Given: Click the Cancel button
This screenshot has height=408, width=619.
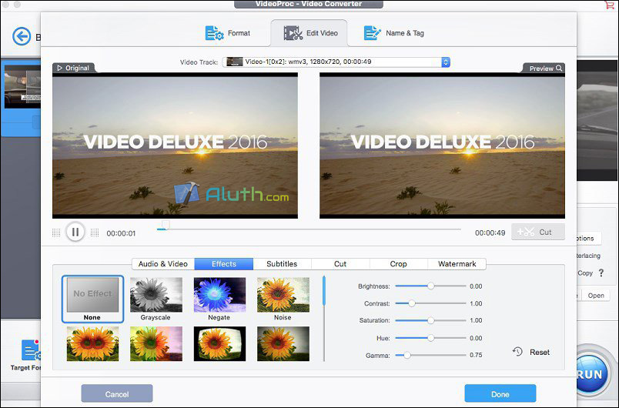Looking at the screenshot, I should [x=117, y=394].
